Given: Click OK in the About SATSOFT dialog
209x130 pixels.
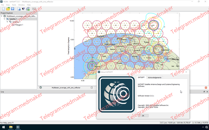Looking at the screenshot, I should [x=143, y=116].
